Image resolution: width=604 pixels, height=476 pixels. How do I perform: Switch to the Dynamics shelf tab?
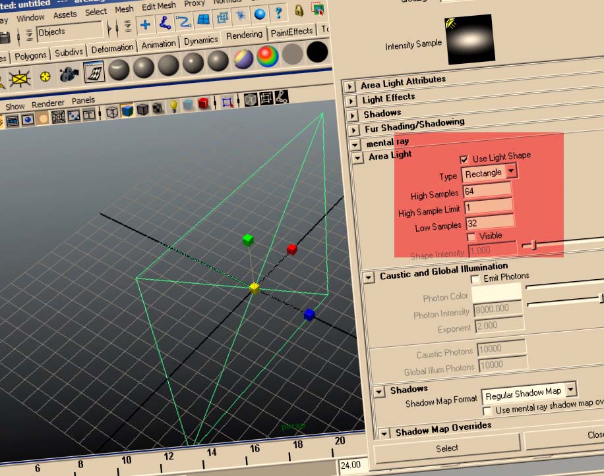[x=200, y=41]
